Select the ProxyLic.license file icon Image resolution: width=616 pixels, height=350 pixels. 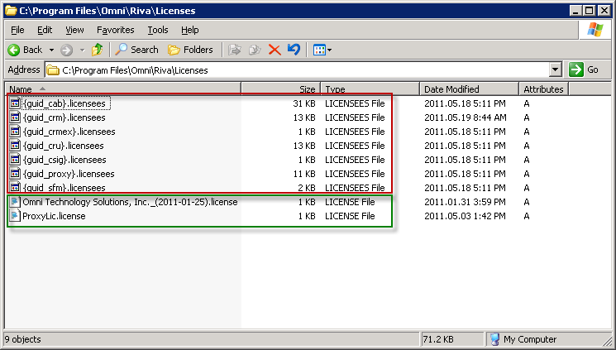click(x=15, y=216)
